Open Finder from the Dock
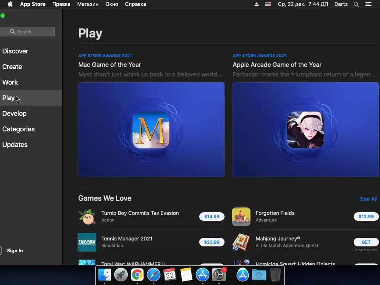The height and width of the screenshot is (285, 380). pyautogui.click(x=104, y=275)
